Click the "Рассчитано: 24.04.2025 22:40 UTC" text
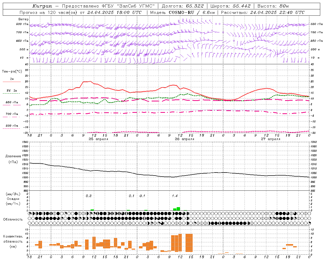 [263, 12]
